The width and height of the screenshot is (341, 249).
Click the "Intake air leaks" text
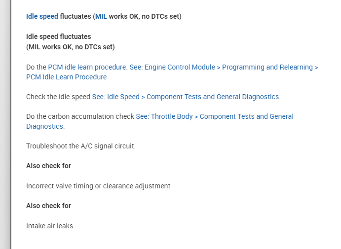49,226
